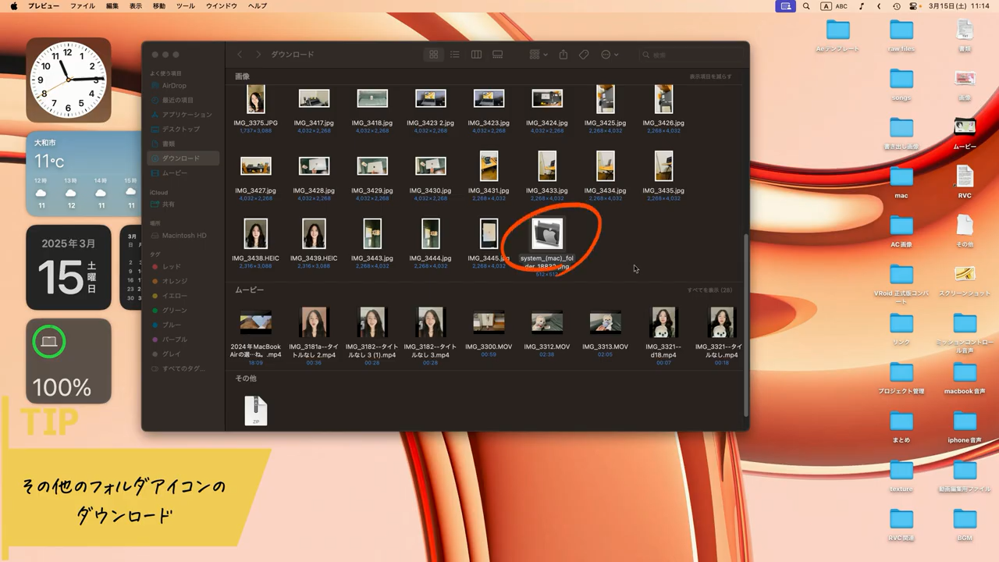Select 最近の項目 in the sidebar
The height and width of the screenshot is (562, 999).
point(178,100)
